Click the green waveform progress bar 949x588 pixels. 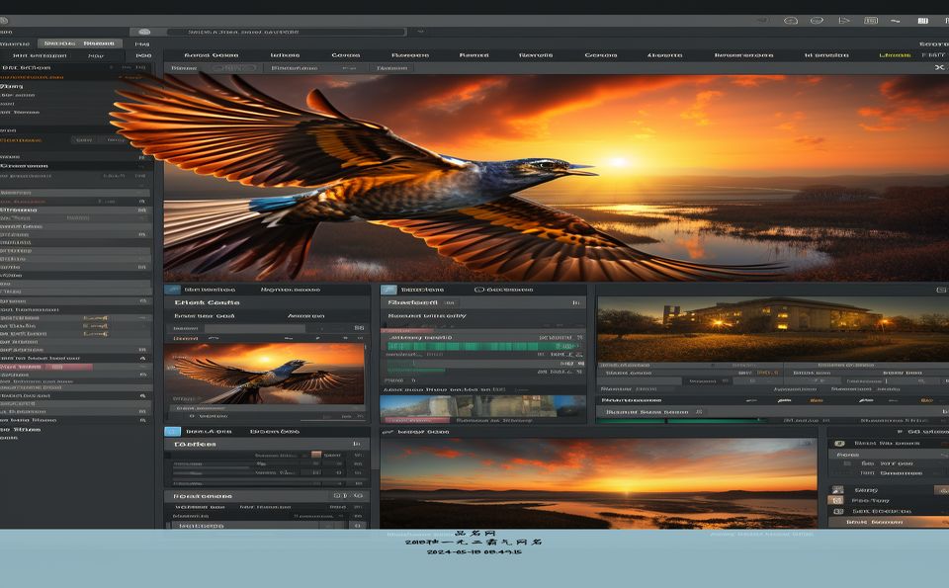[x=482, y=346]
